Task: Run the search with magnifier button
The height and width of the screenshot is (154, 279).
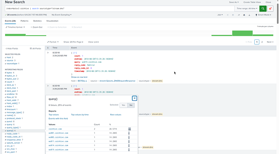Action: click(263, 8)
